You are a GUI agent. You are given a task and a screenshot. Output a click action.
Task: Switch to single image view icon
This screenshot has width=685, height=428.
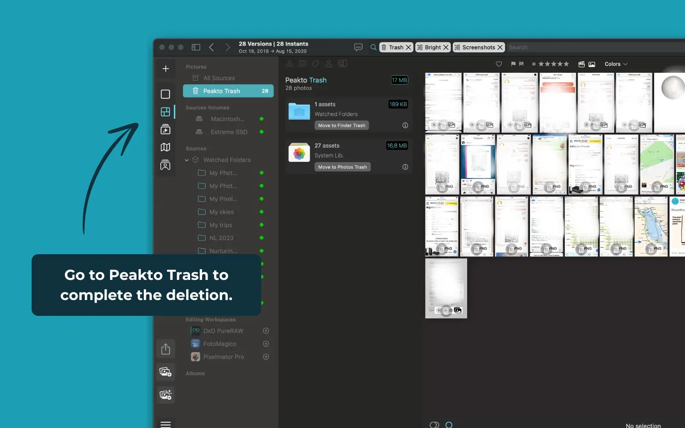click(x=165, y=94)
